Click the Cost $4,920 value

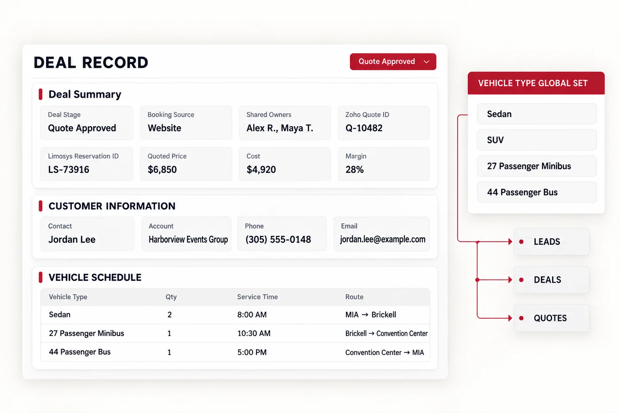(x=261, y=170)
